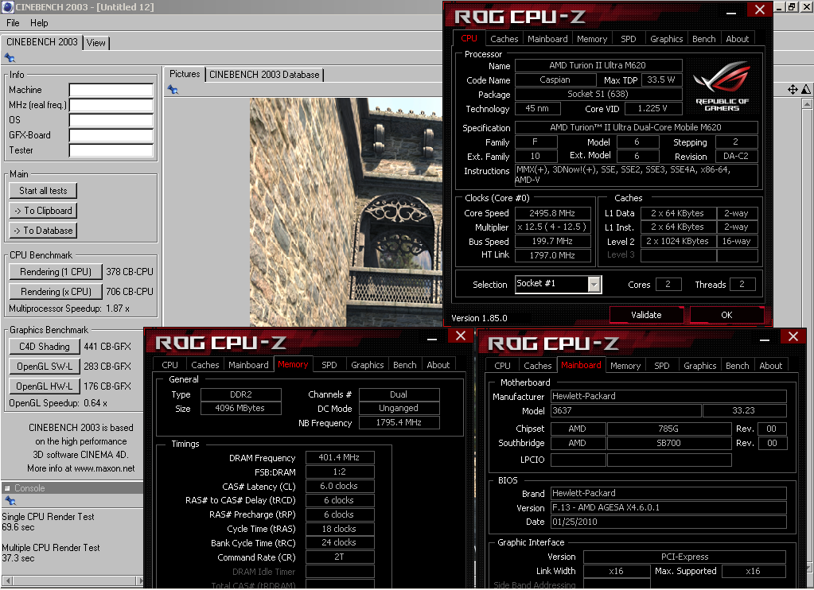Run the OpenGL SW-L benchmark
Viewport: 814px width, 590px height.
coord(44,367)
